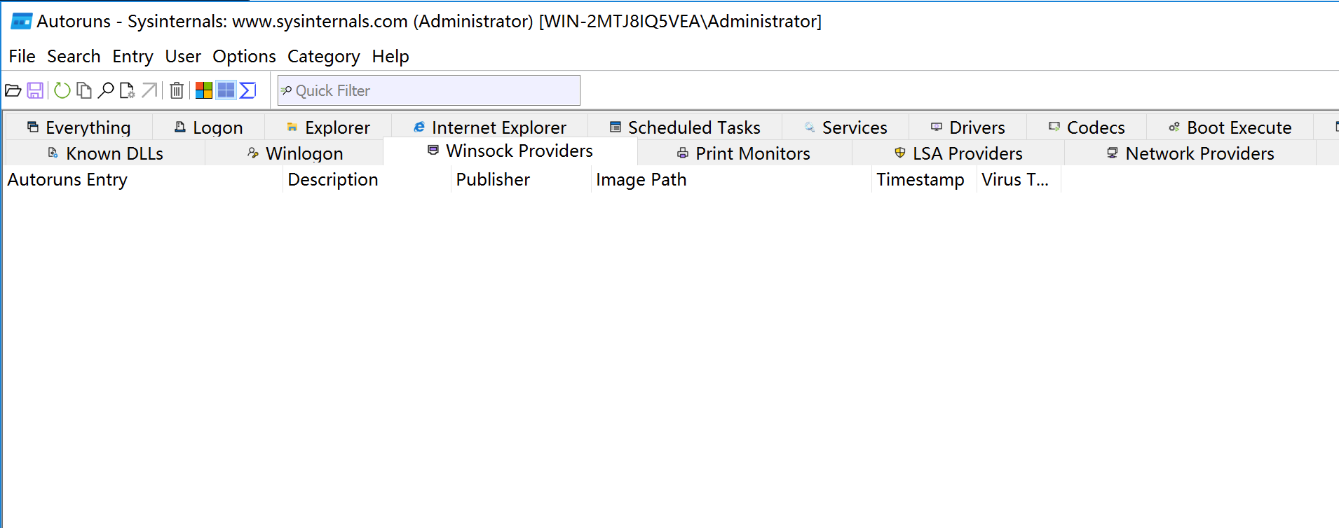
Task: Sort by the Timestamp column header
Action: (x=920, y=180)
